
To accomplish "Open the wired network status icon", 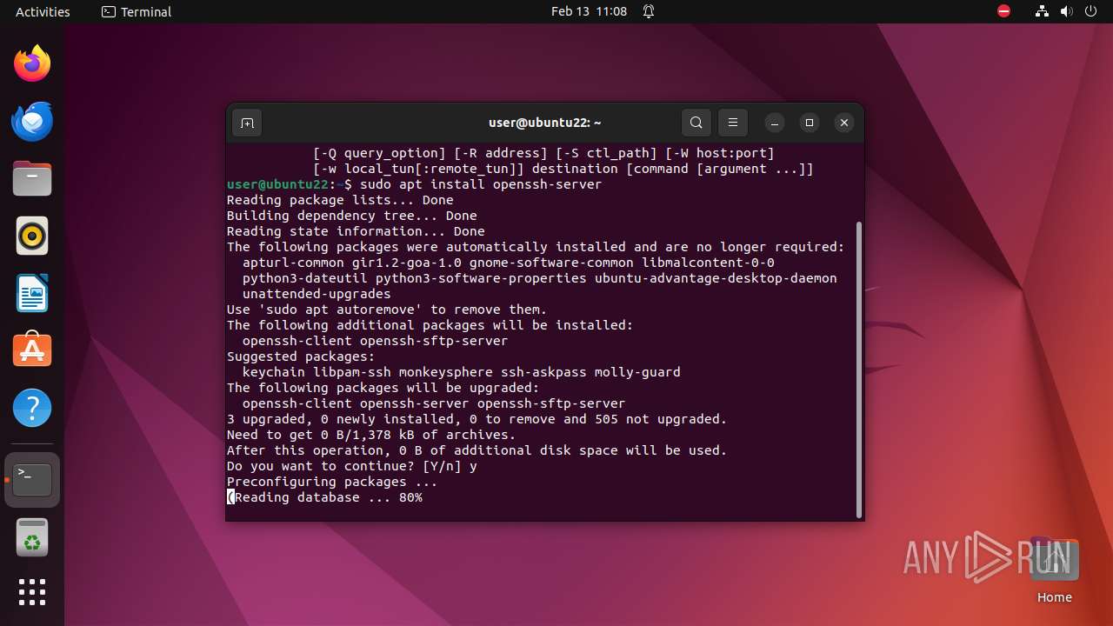I will (x=1043, y=11).
